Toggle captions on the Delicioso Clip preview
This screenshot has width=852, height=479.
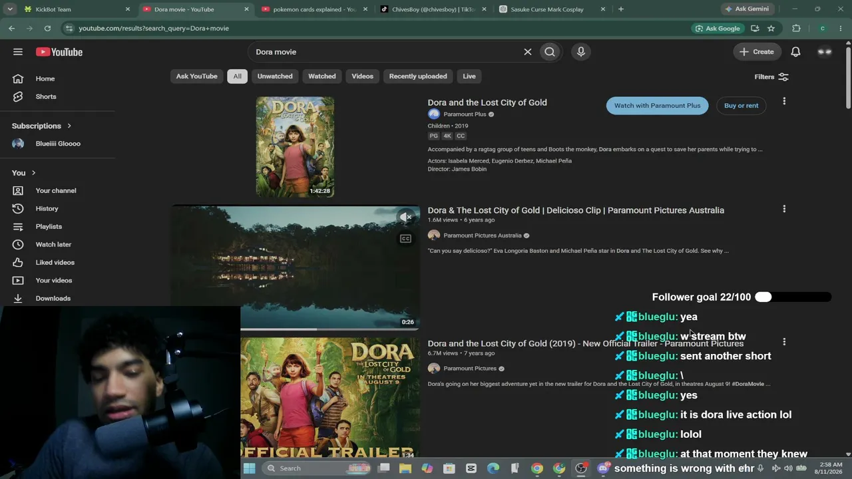pos(405,239)
